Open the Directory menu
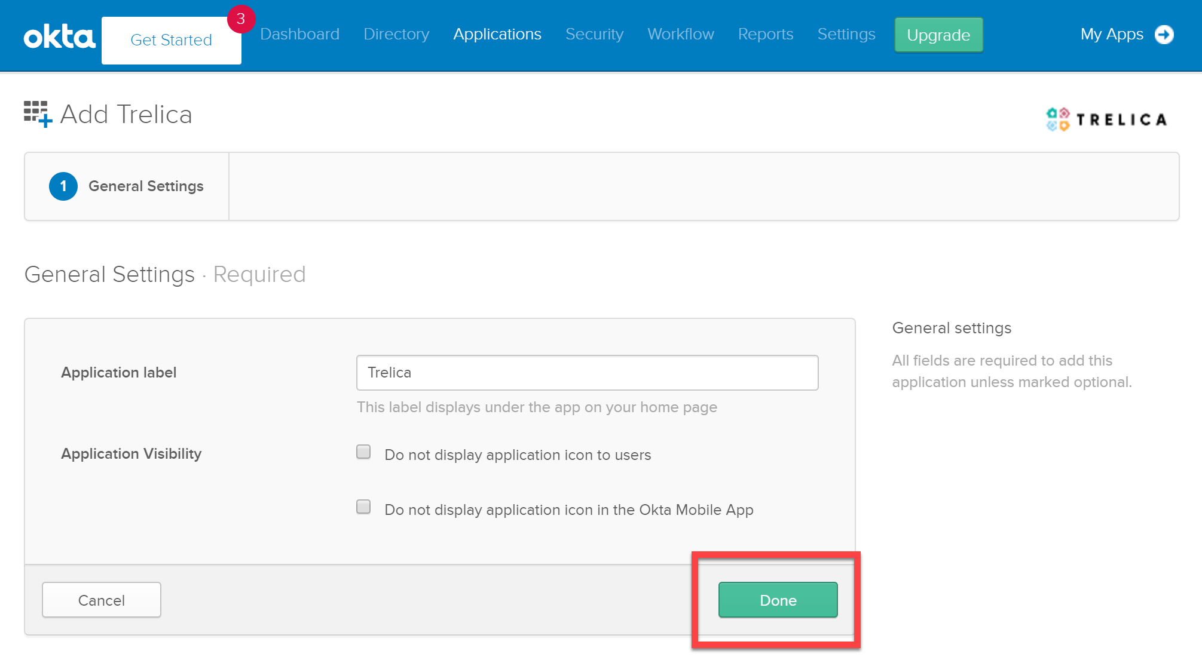Viewport: 1202px width, 669px height. pos(396,34)
